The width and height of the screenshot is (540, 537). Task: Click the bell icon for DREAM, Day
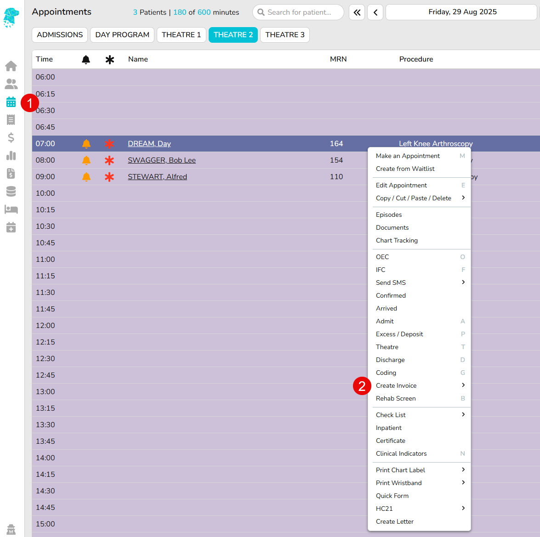(86, 144)
